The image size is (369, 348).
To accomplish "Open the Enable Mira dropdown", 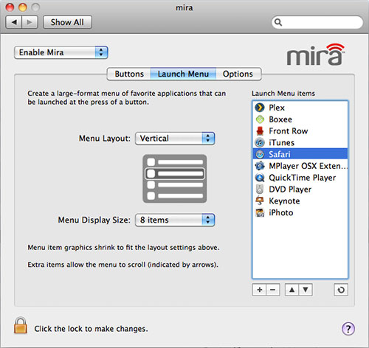I will (x=61, y=52).
